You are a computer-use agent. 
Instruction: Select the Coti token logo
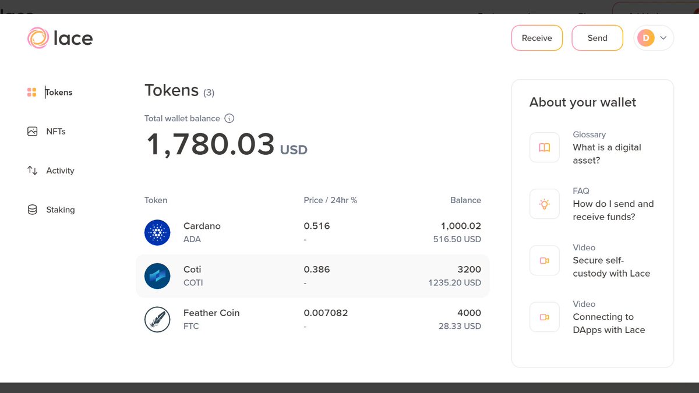click(157, 276)
